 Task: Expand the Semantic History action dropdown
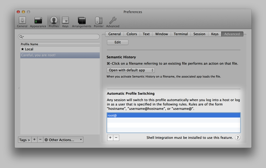pos(131,70)
